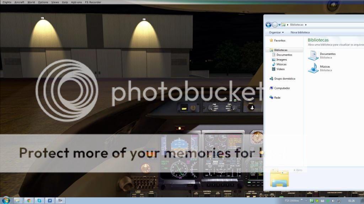Viewport: 364px width, 204px height.
Task: Click the taskbar clock showing 01:26
Action: click(x=352, y=201)
